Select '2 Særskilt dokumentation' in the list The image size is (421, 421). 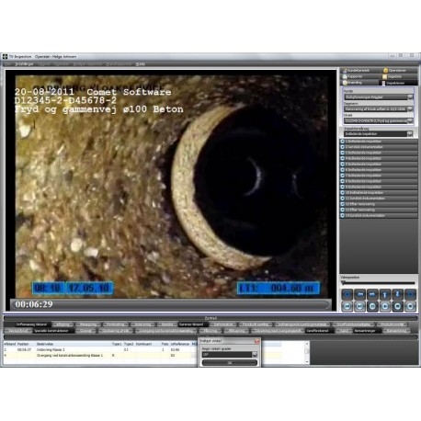(379, 147)
